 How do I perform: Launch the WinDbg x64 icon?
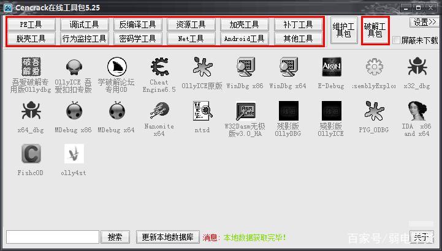[x=288, y=67]
